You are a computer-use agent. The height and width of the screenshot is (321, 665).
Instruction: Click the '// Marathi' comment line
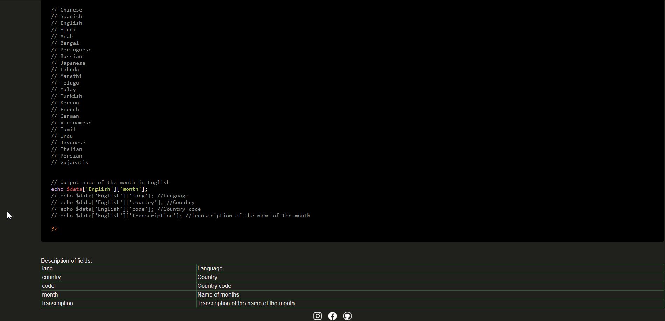pyautogui.click(x=67, y=76)
